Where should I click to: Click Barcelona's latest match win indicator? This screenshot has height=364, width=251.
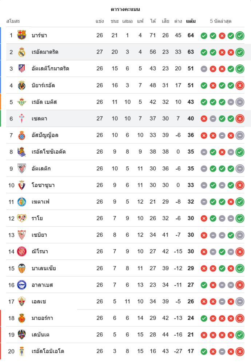(240, 35)
